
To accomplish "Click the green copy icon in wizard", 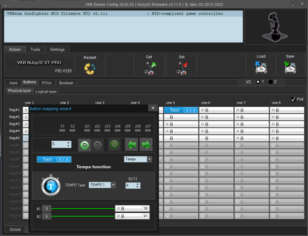I will [x=85, y=145].
